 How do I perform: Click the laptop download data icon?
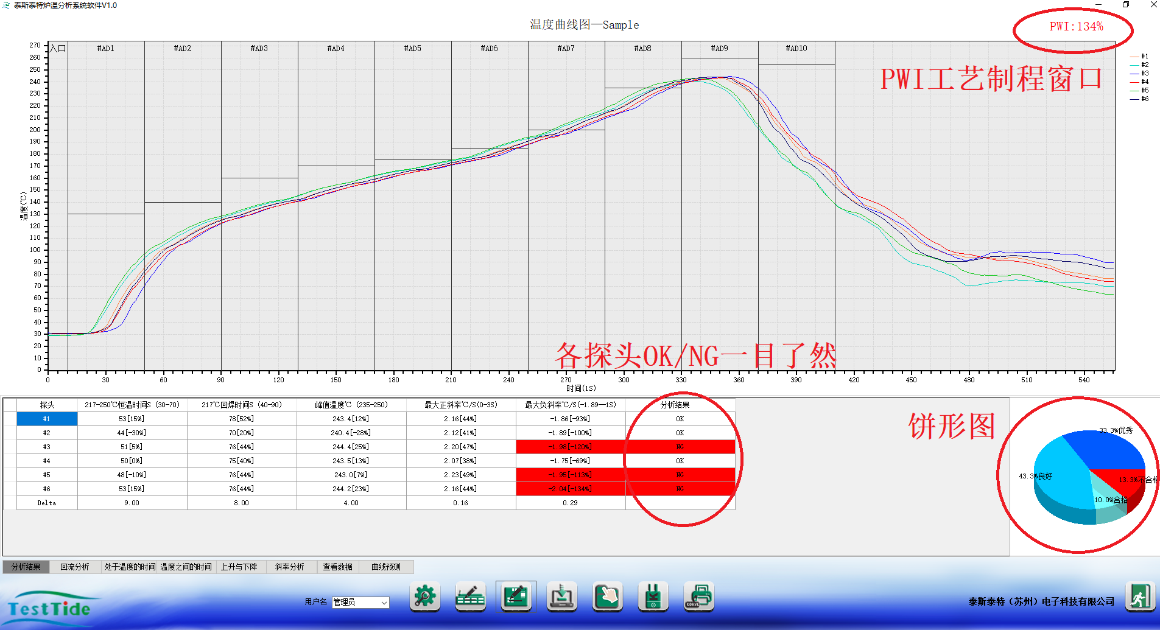561,597
